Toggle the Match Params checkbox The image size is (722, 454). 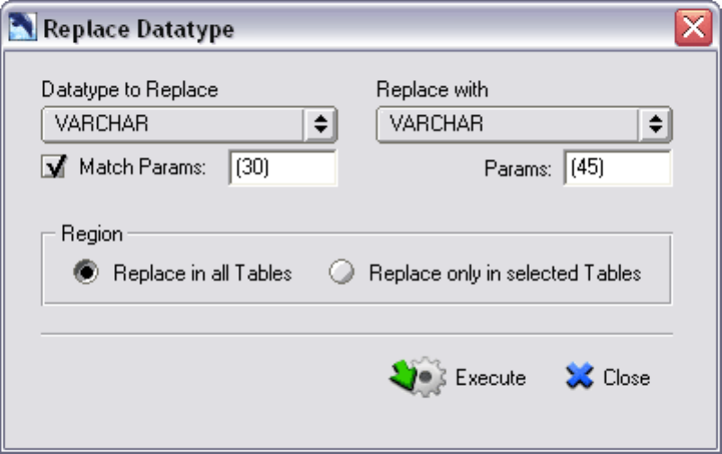click(x=54, y=166)
